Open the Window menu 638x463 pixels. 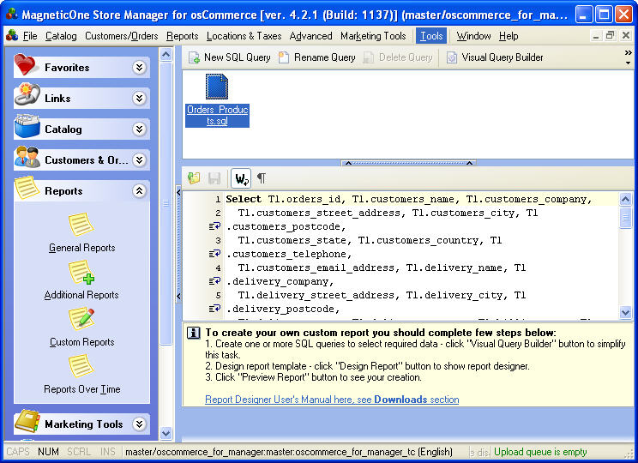pyautogui.click(x=473, y=36)
